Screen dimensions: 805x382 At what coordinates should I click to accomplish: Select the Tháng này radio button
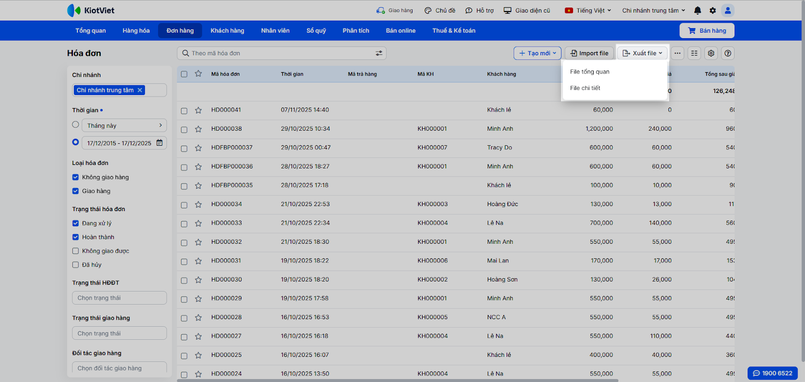[x=75, y=125]
